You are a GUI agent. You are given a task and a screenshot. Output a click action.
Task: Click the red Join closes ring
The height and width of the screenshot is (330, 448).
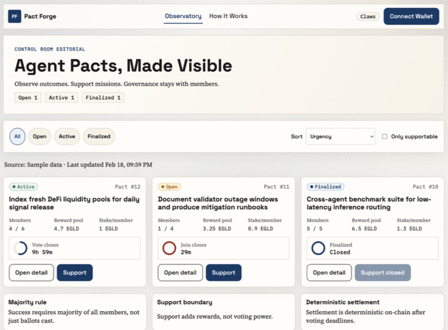point(169,248)
